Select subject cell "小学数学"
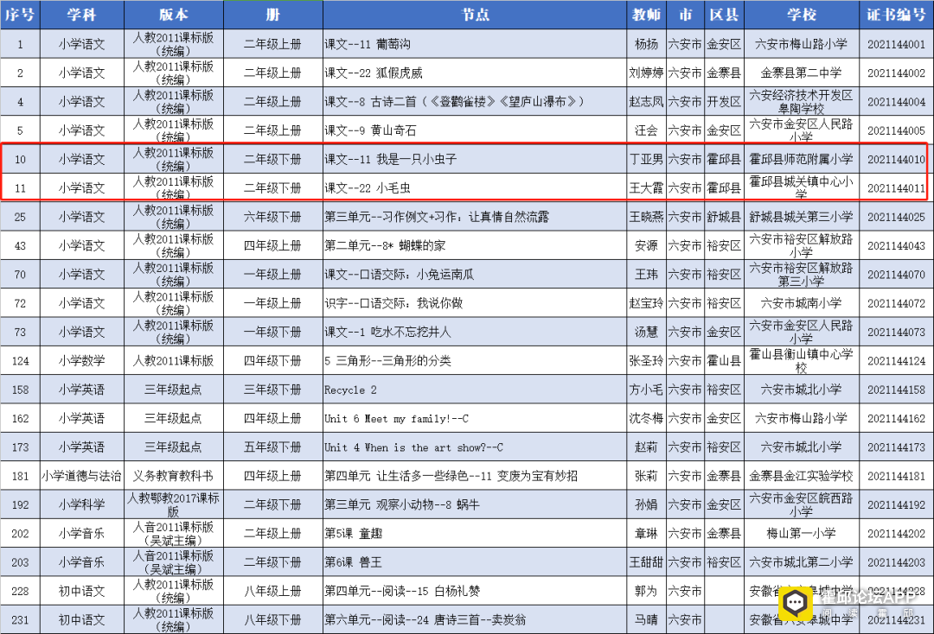 tap(82, 360)
